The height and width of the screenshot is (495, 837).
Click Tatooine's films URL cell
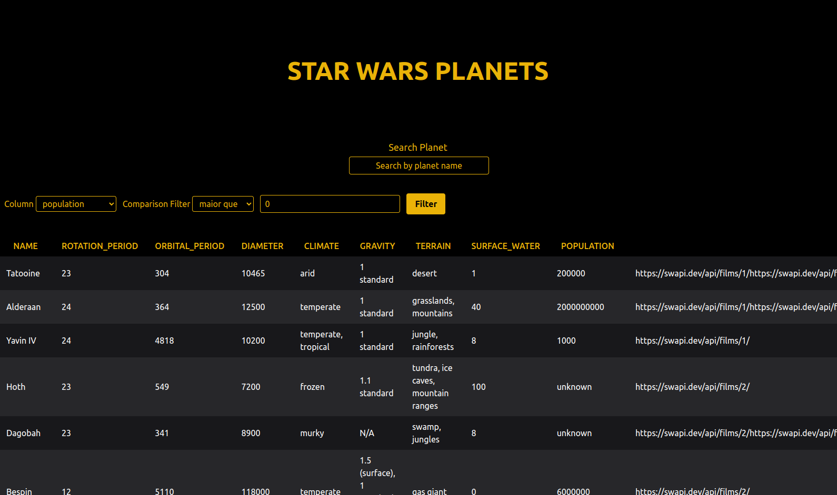[736, 273]
